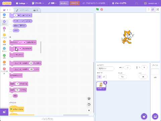Click the green flag to run
The width and height of the screenshot is (161, 121).
tap(97, 9)
